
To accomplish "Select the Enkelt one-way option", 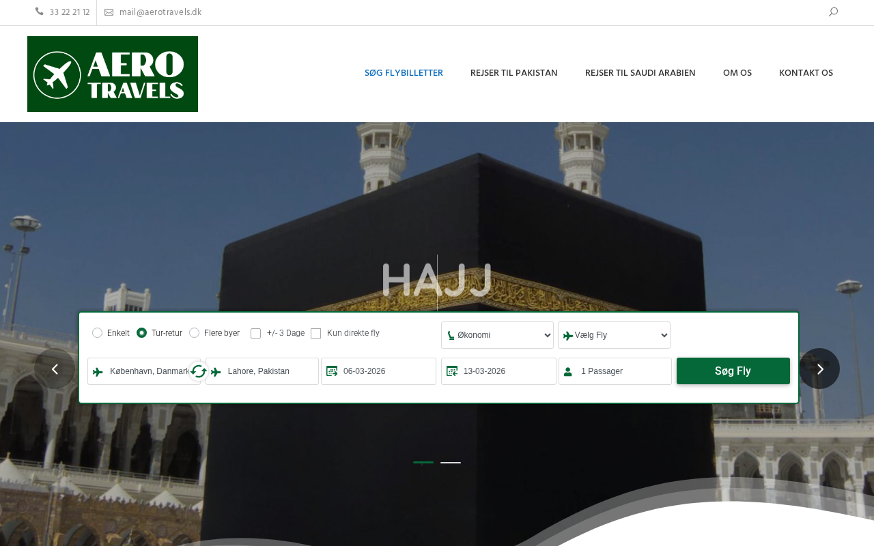I will tap(97, 332).
